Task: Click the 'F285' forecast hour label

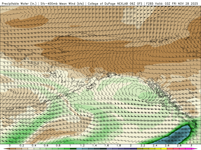Action: 150,3
